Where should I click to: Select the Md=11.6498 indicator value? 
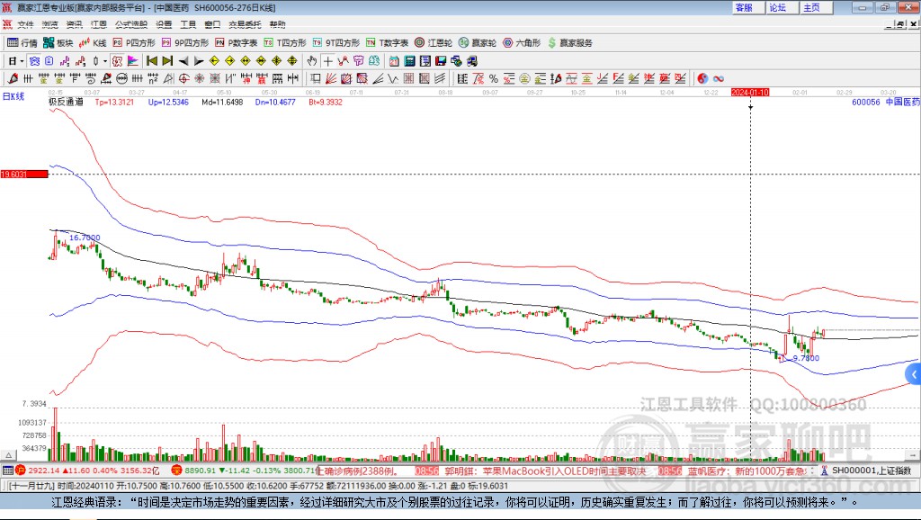point(223,103)
